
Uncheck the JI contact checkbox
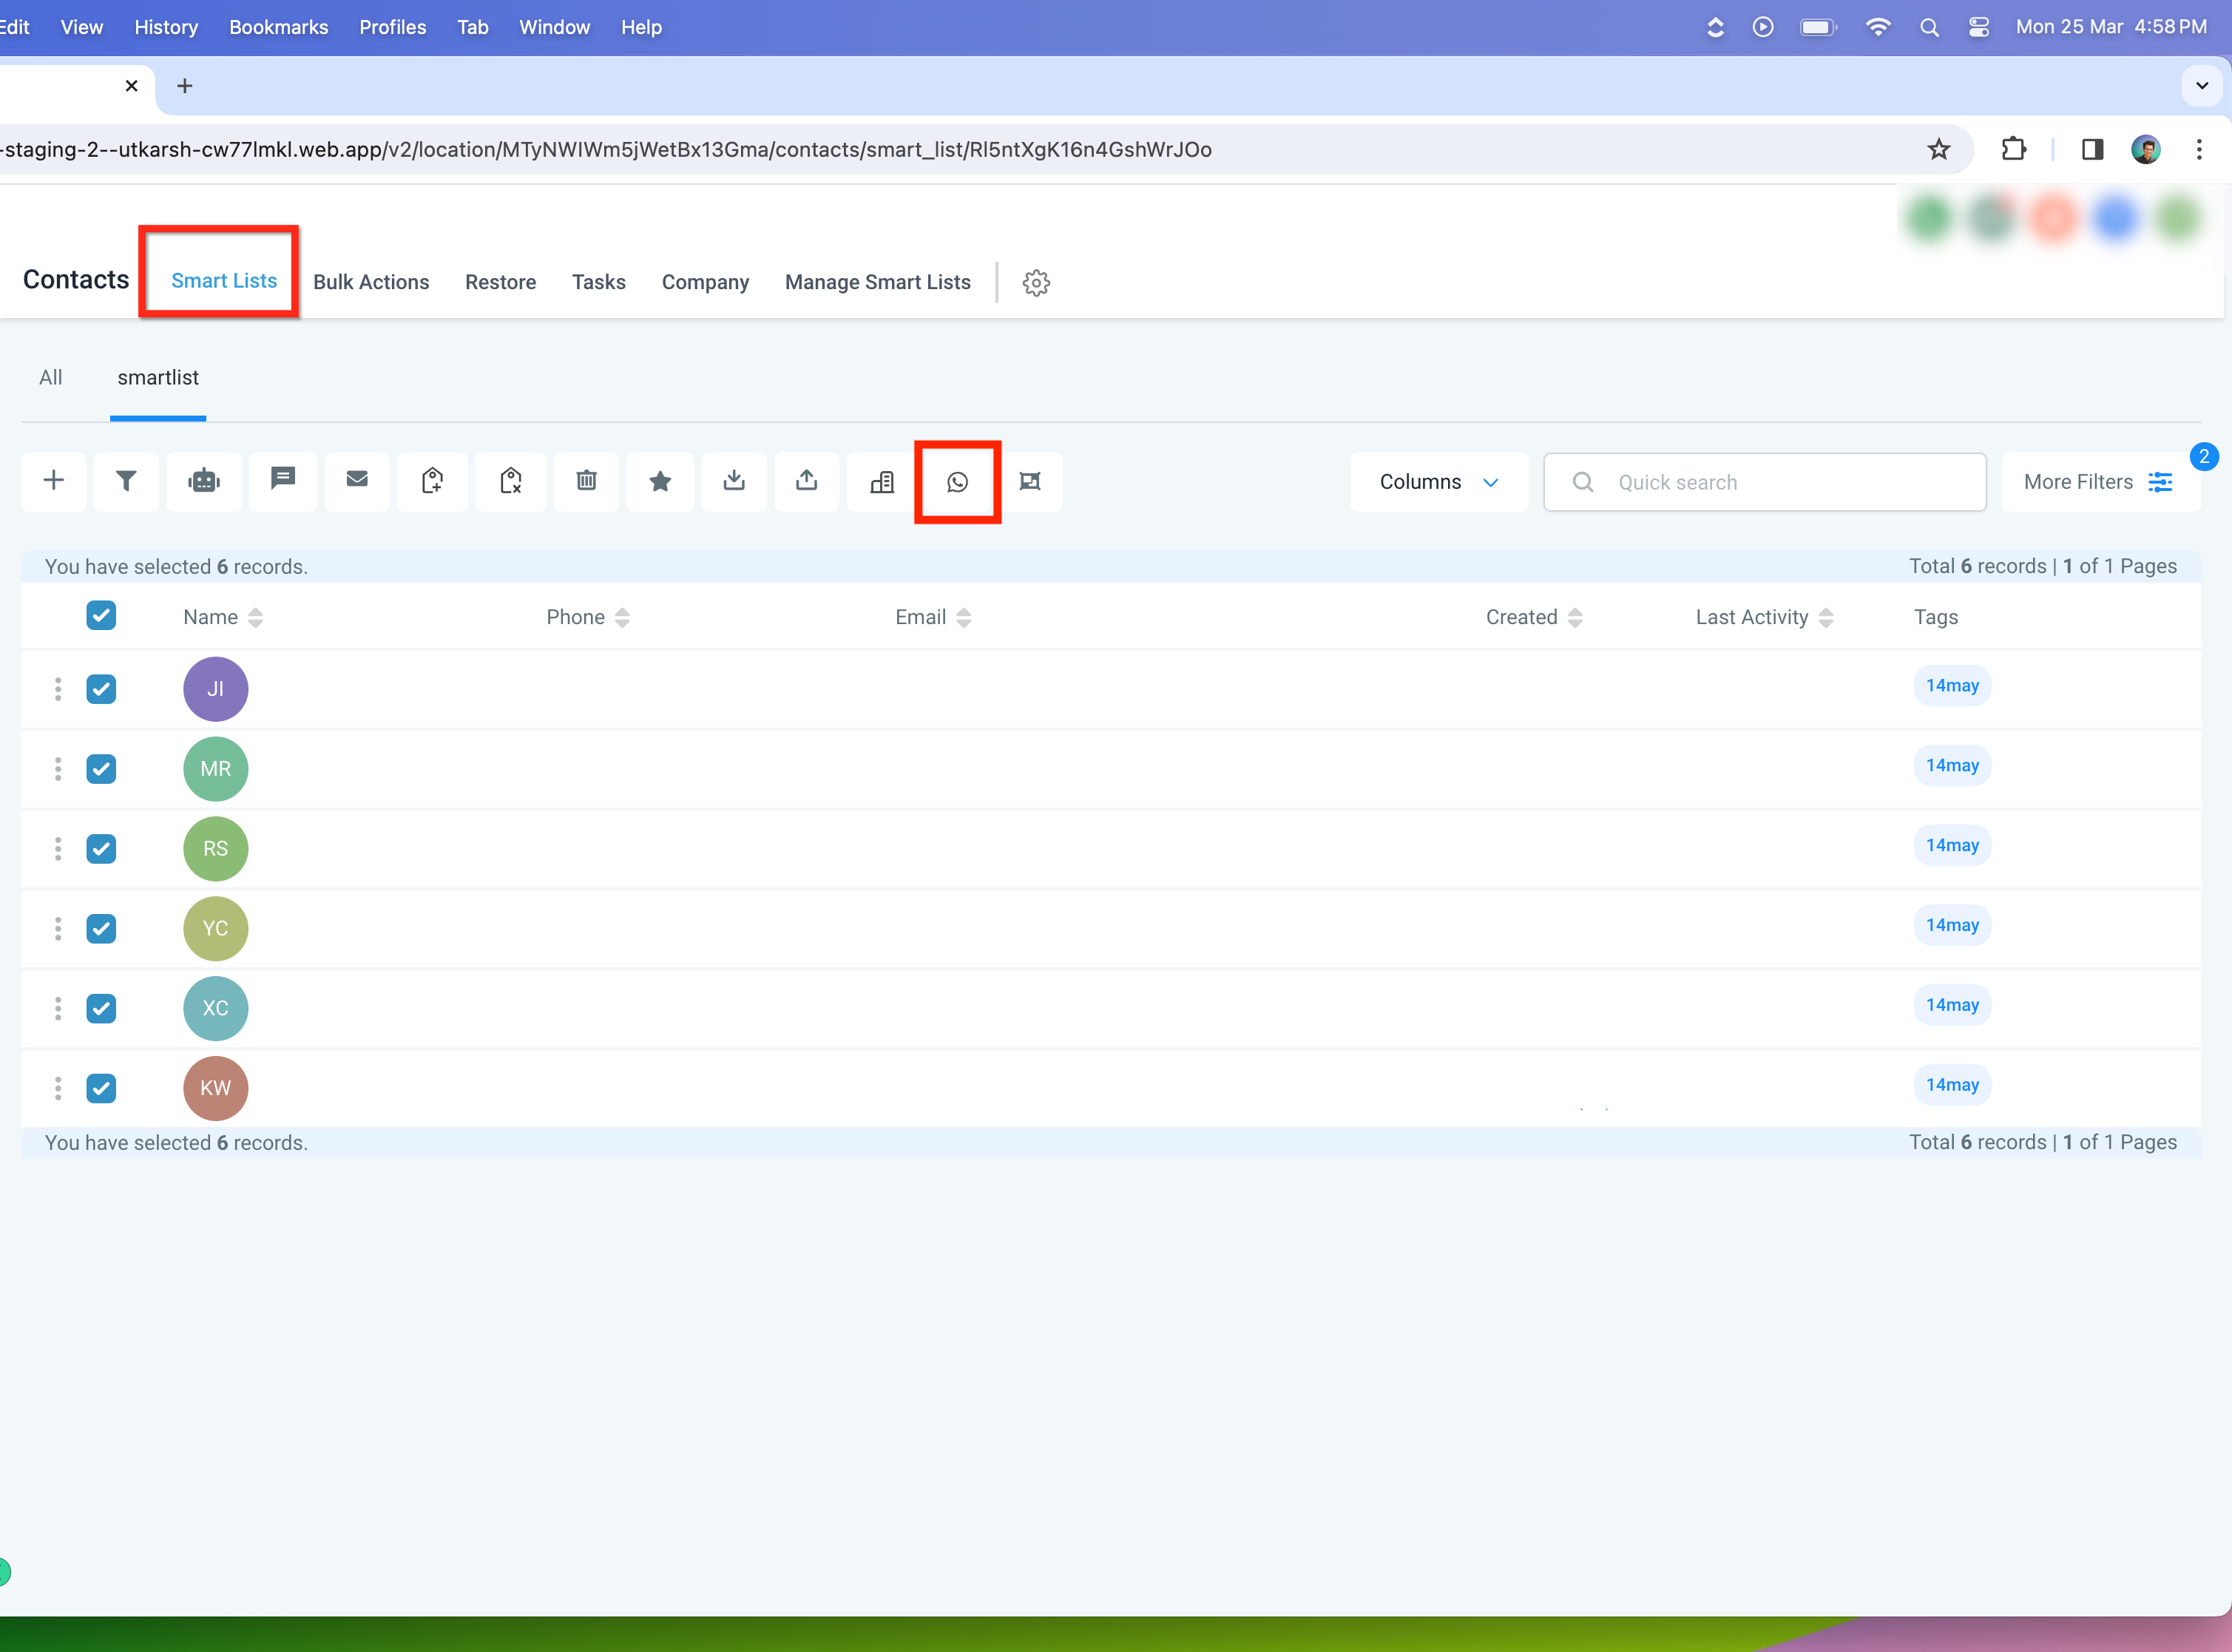101,689
